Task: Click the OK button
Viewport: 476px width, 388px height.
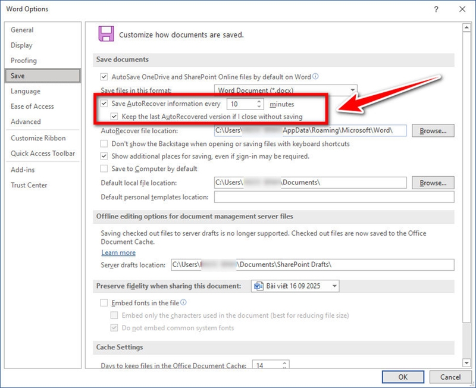Action: tap(403, 377)
